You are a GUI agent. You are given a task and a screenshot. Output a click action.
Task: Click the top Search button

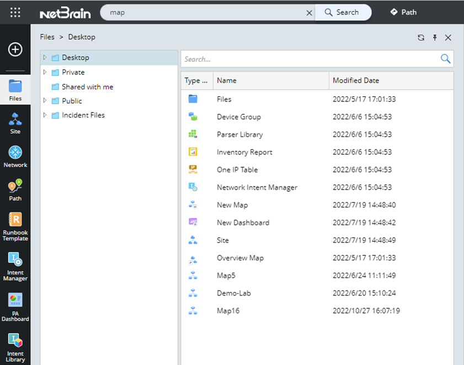point(343,13)
